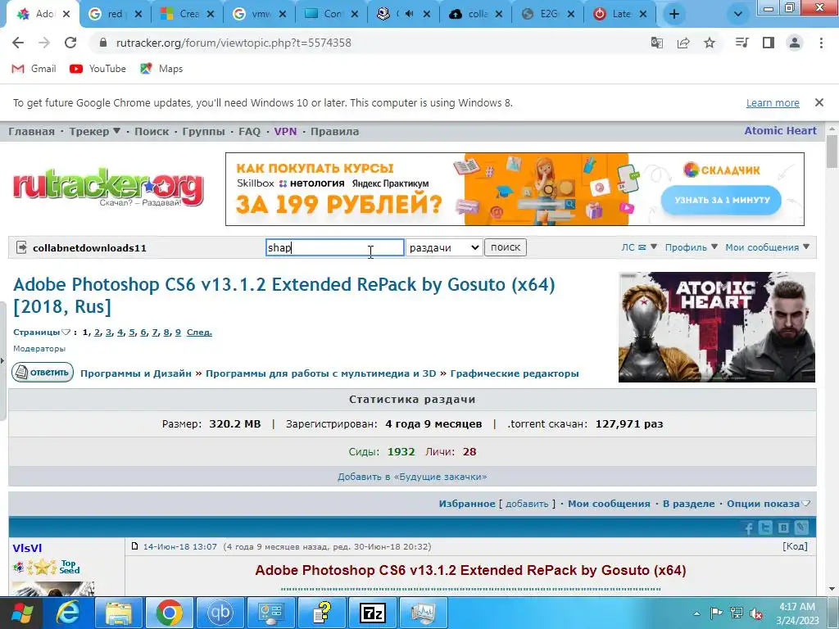
Task: Share post via VK icon
Action: tap(783, 528)
